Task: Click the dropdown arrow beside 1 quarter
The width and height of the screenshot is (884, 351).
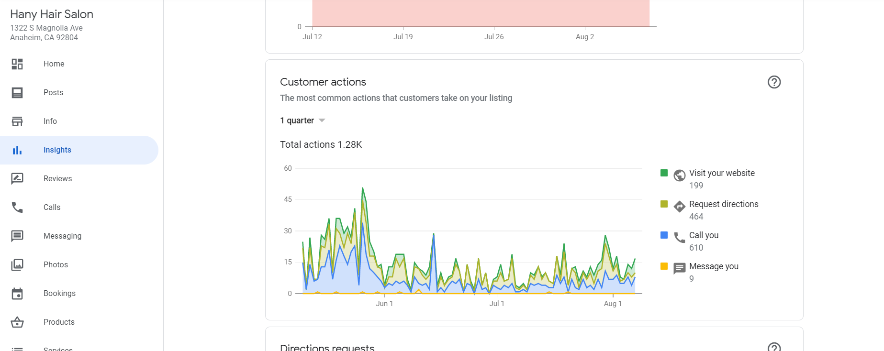Action: pos(322,121)
